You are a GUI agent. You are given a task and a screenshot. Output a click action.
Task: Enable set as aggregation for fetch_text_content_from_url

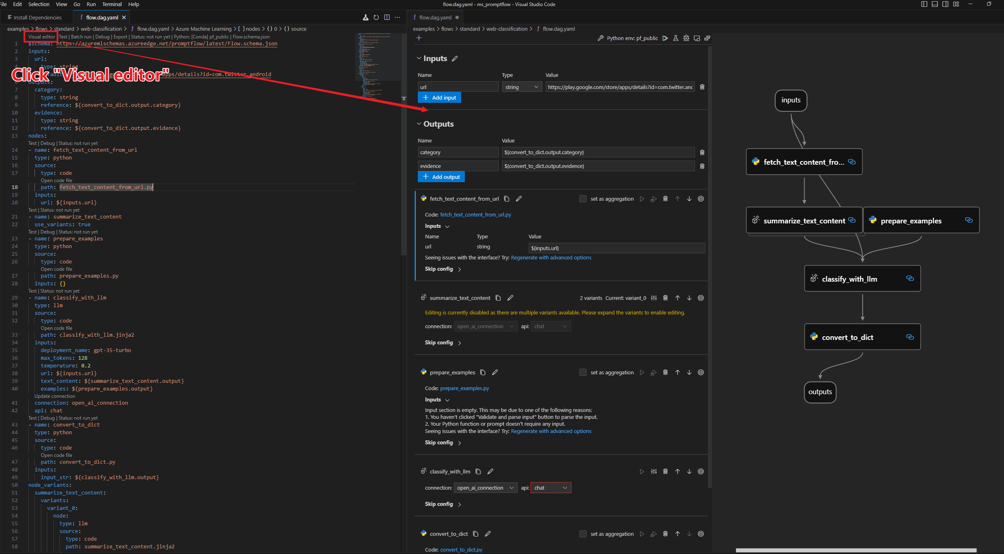(583, 199)
